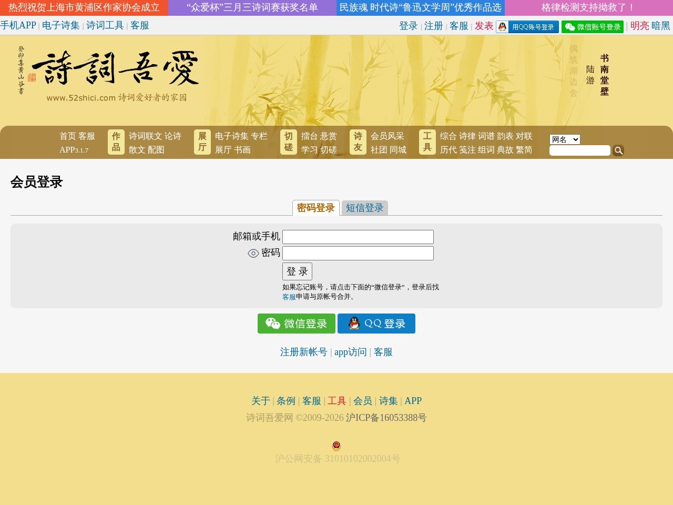Open APP3.1.7 link in navigation
This screenshot has height=505, width=673.
point(74,150)
